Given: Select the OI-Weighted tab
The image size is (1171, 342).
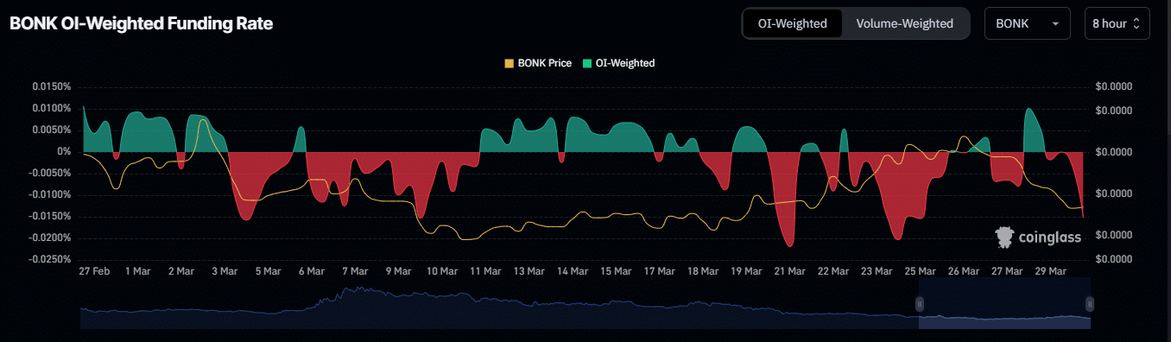Looking at the screenshot, I should point(792,23).
